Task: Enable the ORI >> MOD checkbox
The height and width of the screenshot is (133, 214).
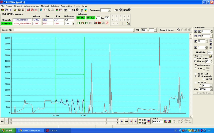Action: point(195,58)
